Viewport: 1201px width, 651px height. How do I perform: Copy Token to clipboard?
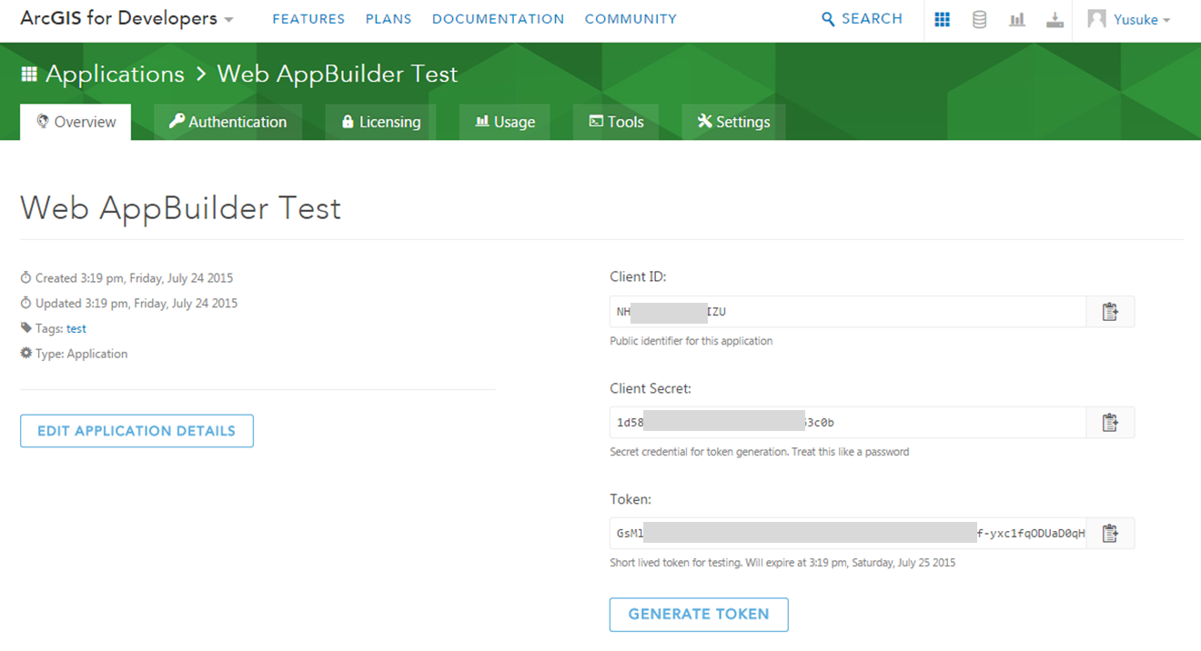point(1110,534)
